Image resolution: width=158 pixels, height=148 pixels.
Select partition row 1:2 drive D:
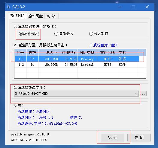[x=77, y=65]
